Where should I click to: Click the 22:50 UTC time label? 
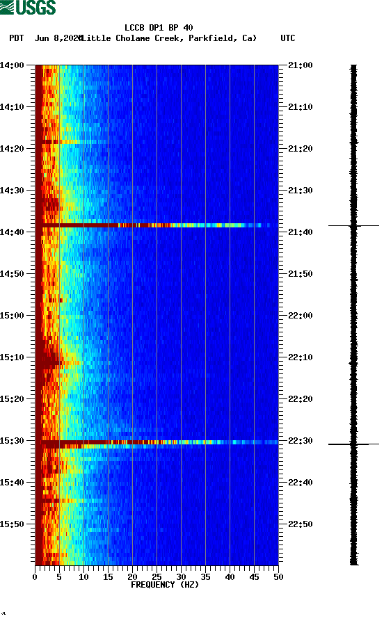(301, 524)
